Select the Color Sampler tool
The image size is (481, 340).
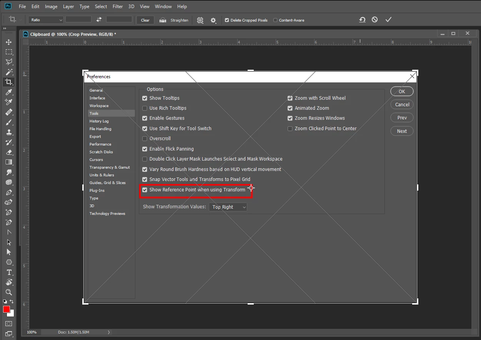(8, 102)
